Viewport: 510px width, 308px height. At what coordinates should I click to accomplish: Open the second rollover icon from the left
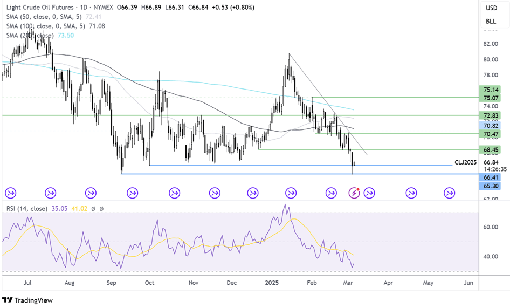coord(51,193)
